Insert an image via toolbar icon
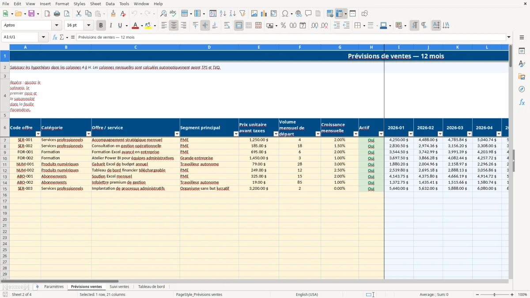 pyautogui.click(x=254, y=14)
